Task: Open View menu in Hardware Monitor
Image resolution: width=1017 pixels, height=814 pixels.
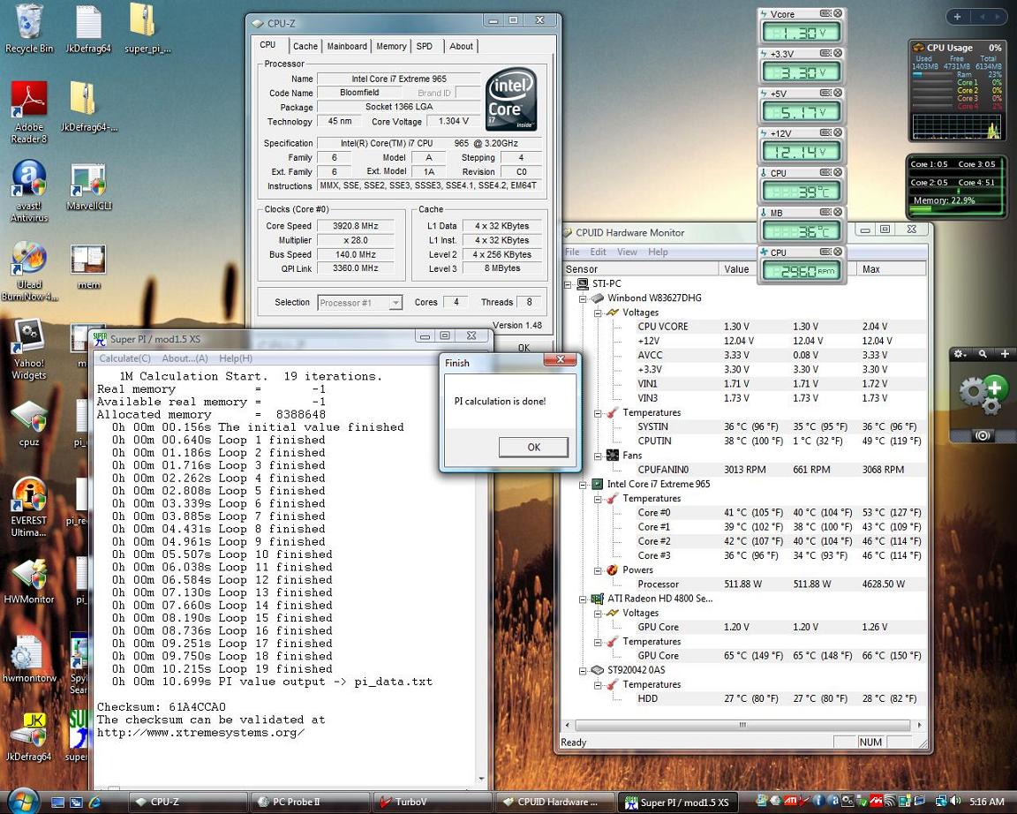Action: 627,252
